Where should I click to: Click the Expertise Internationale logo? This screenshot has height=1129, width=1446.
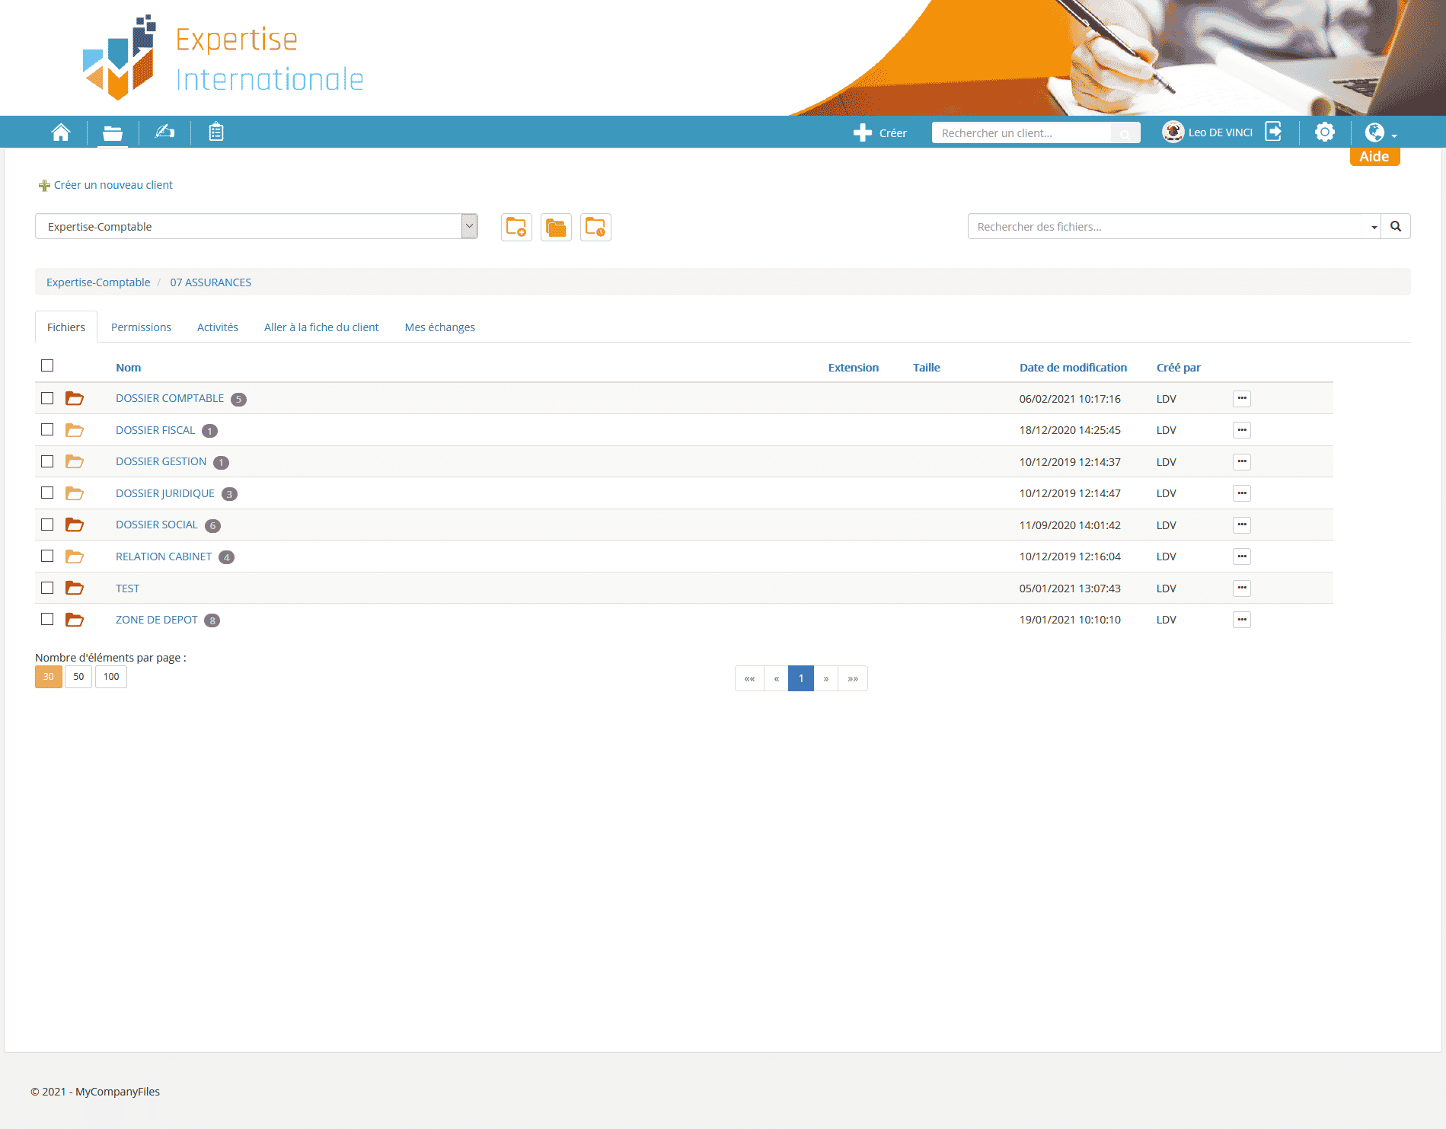tap(222, 58)
